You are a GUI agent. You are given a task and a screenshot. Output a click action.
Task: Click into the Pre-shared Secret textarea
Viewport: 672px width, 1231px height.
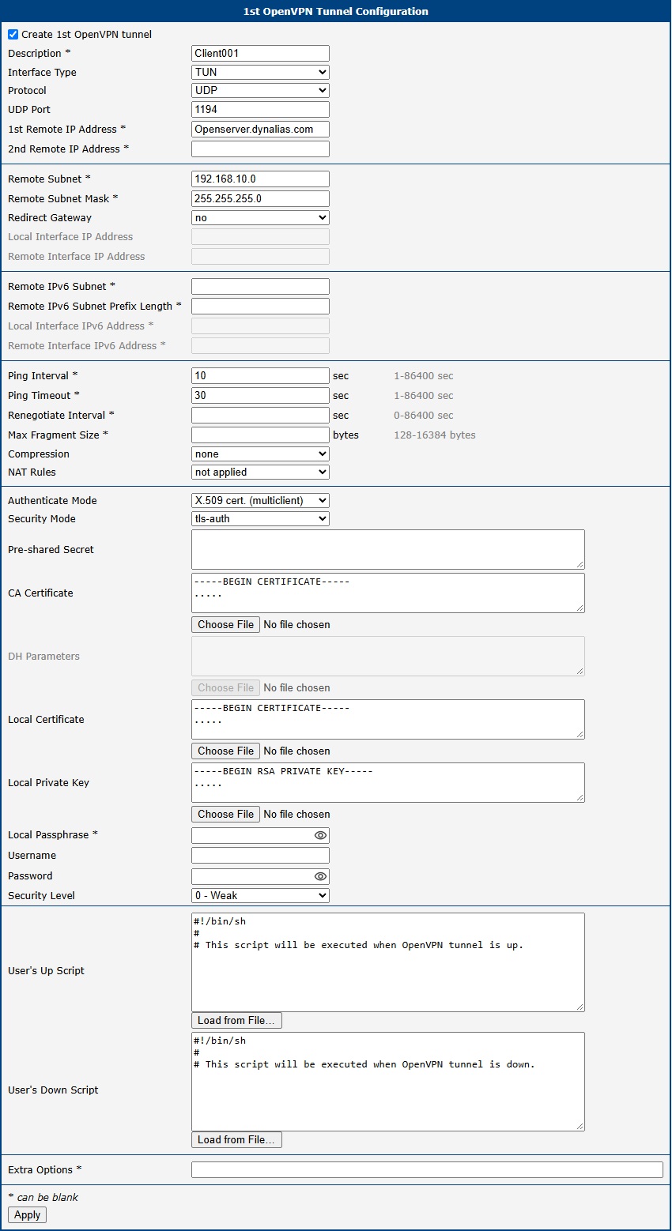click(x=388, y=549)
